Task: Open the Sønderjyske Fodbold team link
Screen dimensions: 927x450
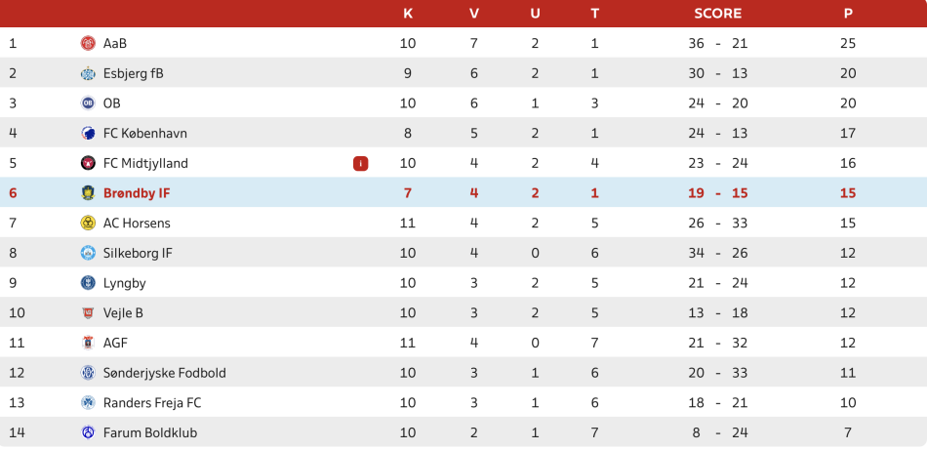Action: pyautogui.click(x=164, y=373)
